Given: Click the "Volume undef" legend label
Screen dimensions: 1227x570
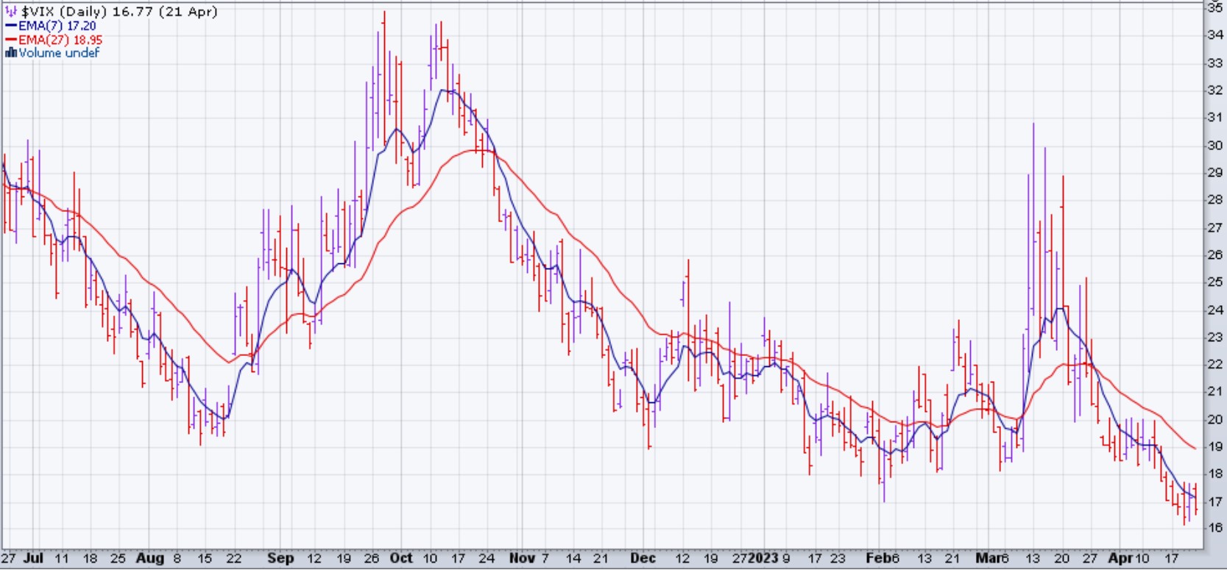Looking at the screenshot, I should click(59, 53).
